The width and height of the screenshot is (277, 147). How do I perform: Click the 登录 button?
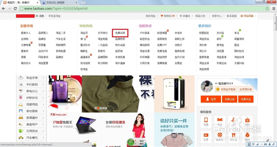pos(211,99)
